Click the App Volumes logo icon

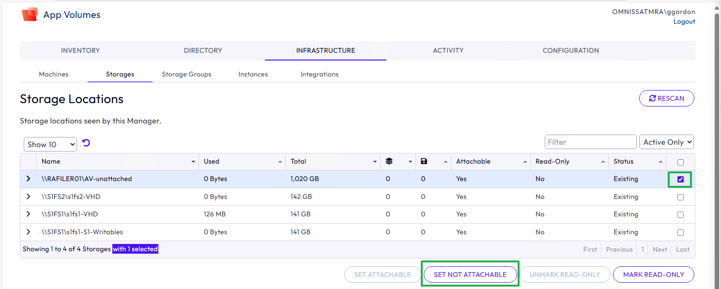pyautogui.click(x=30, y=15)
